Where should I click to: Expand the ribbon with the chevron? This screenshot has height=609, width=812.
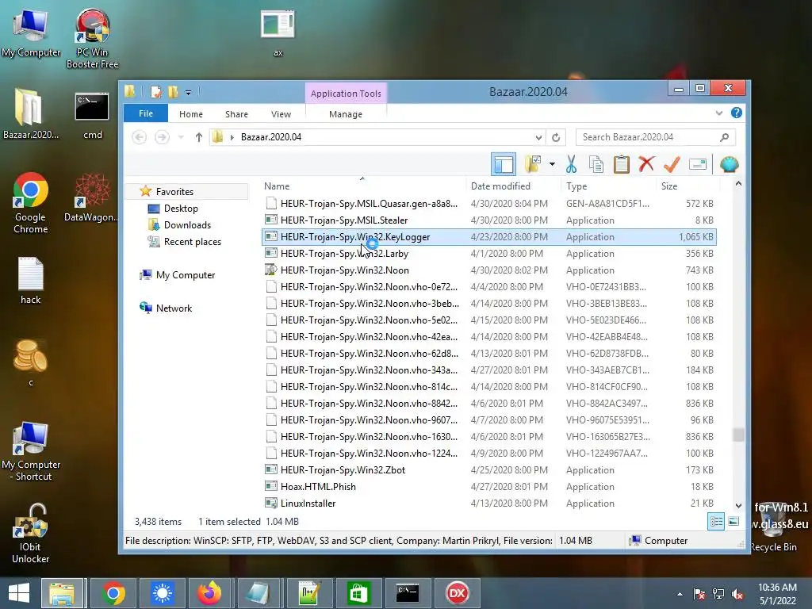coord(718,113)
